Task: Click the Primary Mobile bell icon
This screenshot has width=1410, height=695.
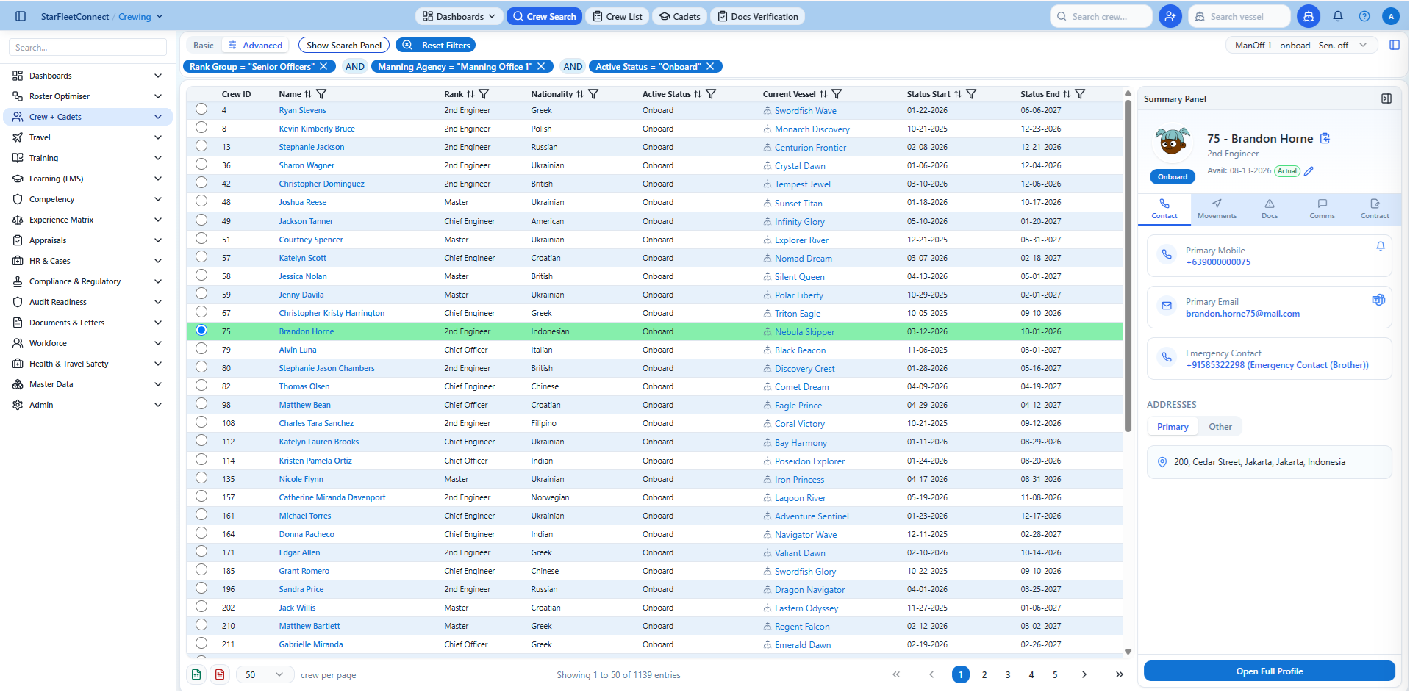Action: tap(1381, 246)
